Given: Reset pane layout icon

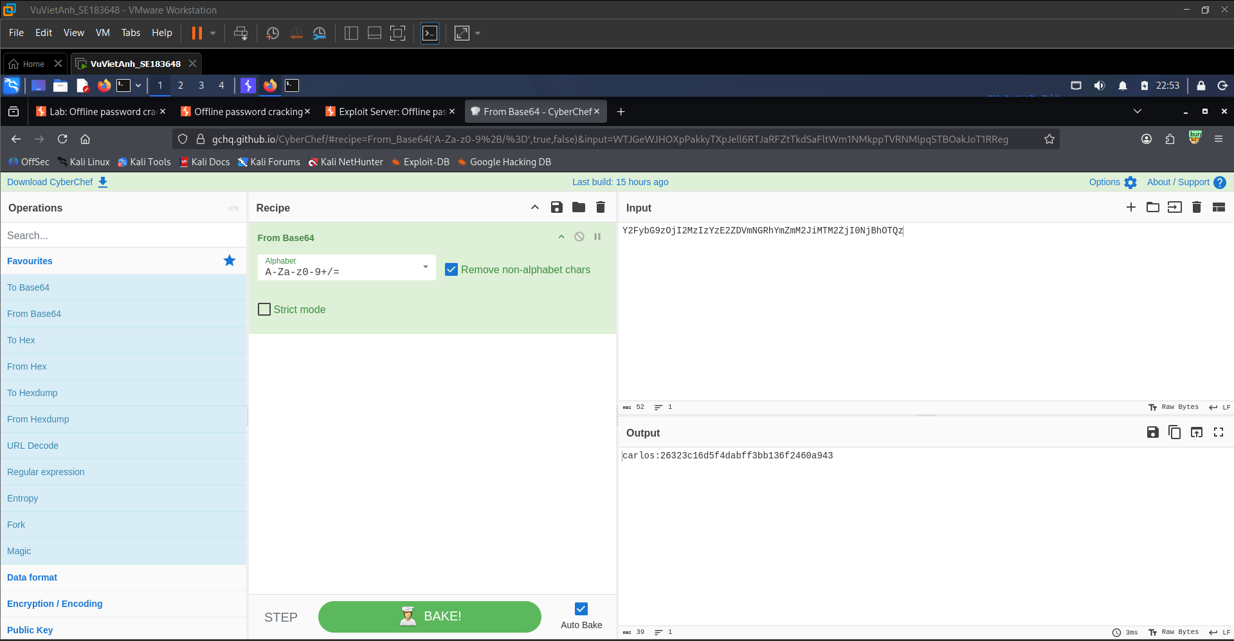Looking at the screenshot, I should [1219, 207].
